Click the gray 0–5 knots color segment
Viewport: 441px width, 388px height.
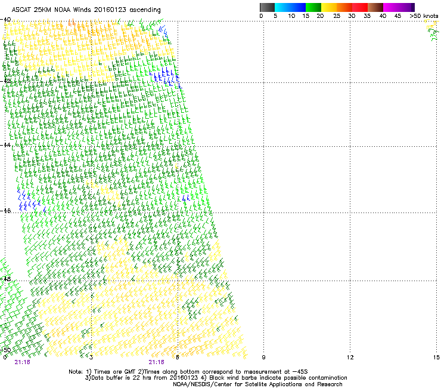[x=267, y=7]
